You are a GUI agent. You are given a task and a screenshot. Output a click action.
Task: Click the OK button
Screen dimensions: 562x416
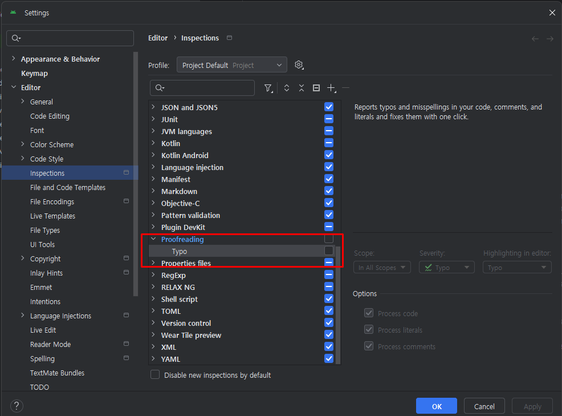point(436,406)
